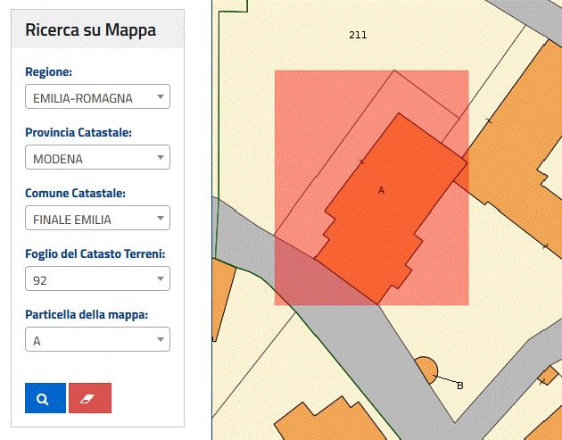This screenshot has width=562, height=440.
Task: Click the blue magnifier search button
Action: 45,398
